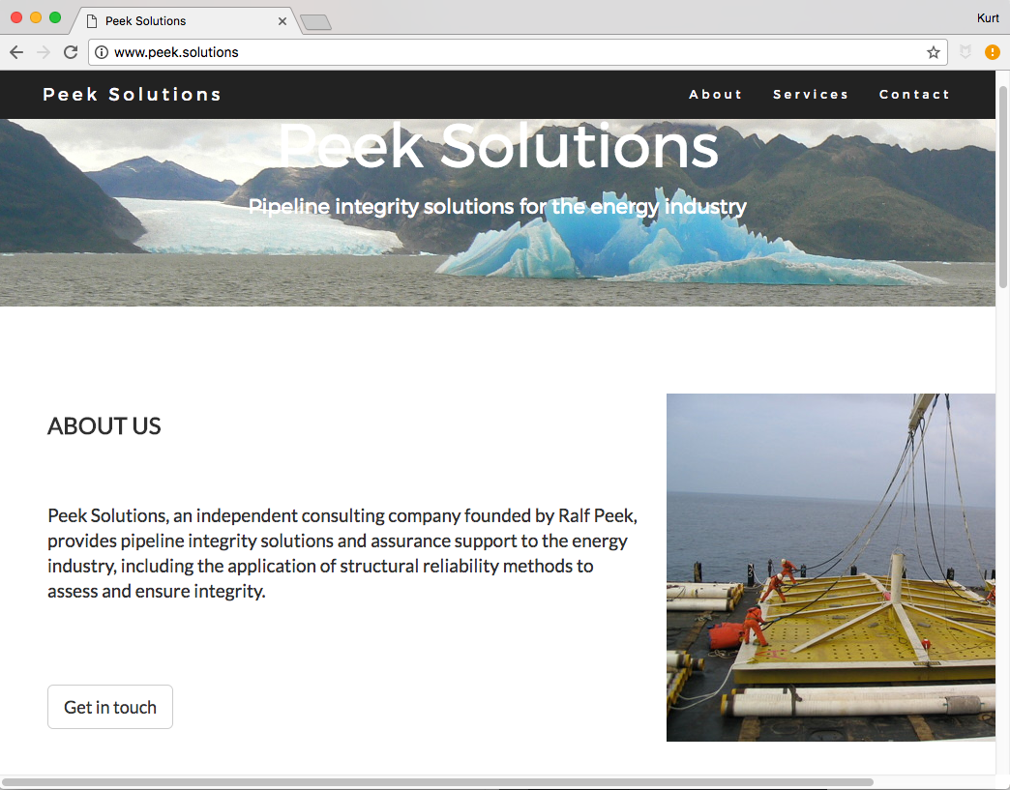Click the Peek Solutions brand logo link
This screenshot has height=790, width=1010.
[x=132, y=95]
